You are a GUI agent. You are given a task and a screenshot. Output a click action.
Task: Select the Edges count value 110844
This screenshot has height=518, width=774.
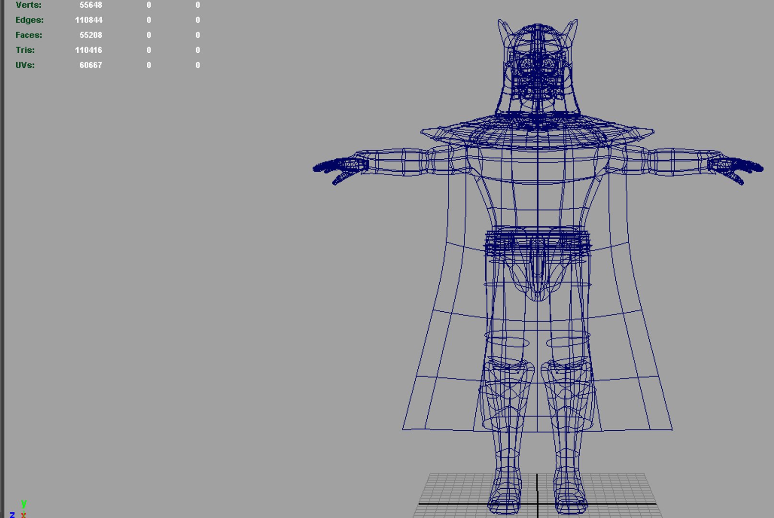pos(89,20)
